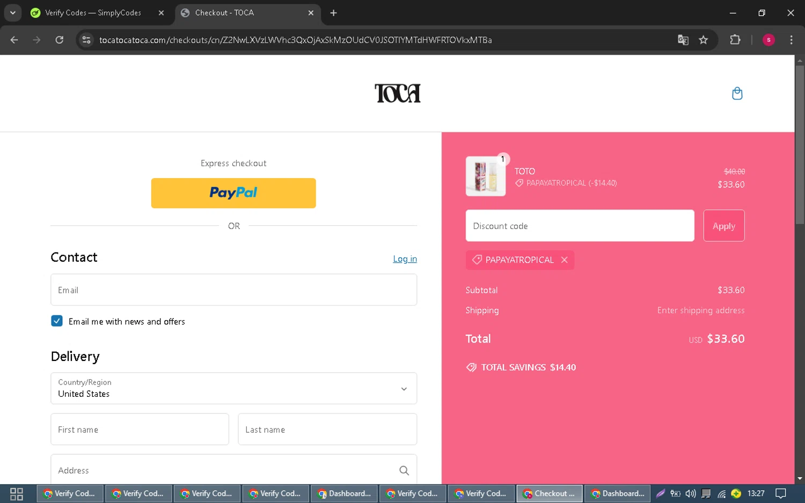Close the Verify Codes — SimplyCodes tab

(161, 13)
